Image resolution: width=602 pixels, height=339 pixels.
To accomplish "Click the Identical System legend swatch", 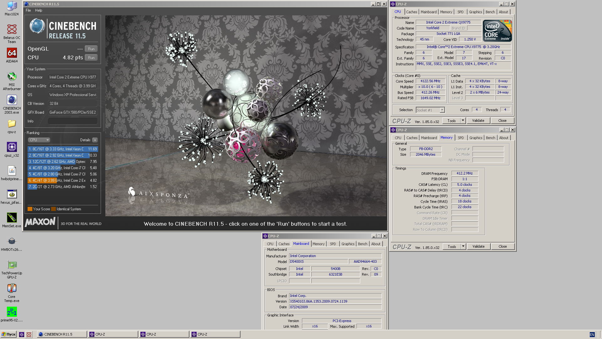I will coord(54,209).
